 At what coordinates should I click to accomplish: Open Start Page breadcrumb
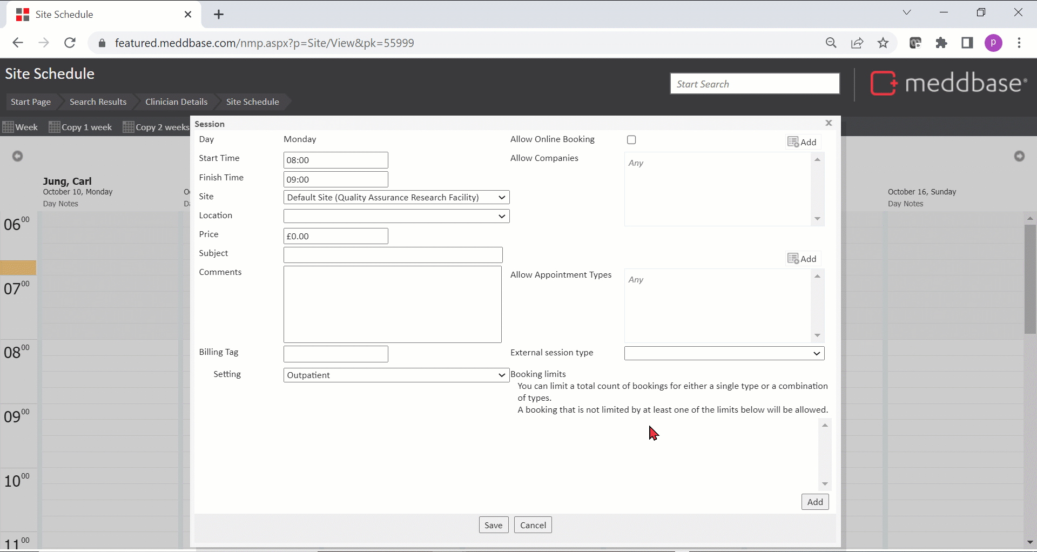[x=31, y=102]
